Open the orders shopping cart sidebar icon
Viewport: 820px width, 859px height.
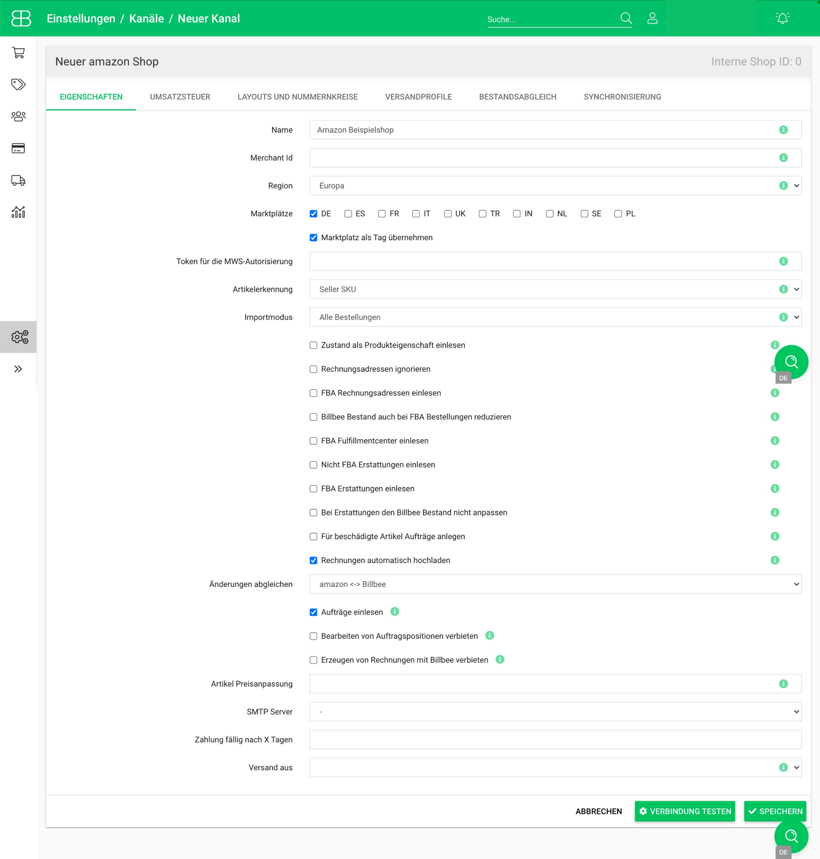click(18, 52)
